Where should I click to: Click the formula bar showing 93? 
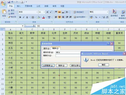(x=81, y=26)
